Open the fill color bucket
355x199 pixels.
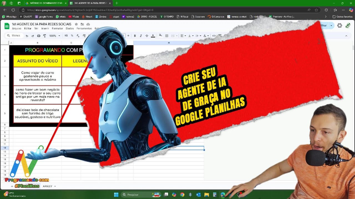[161, 36]
